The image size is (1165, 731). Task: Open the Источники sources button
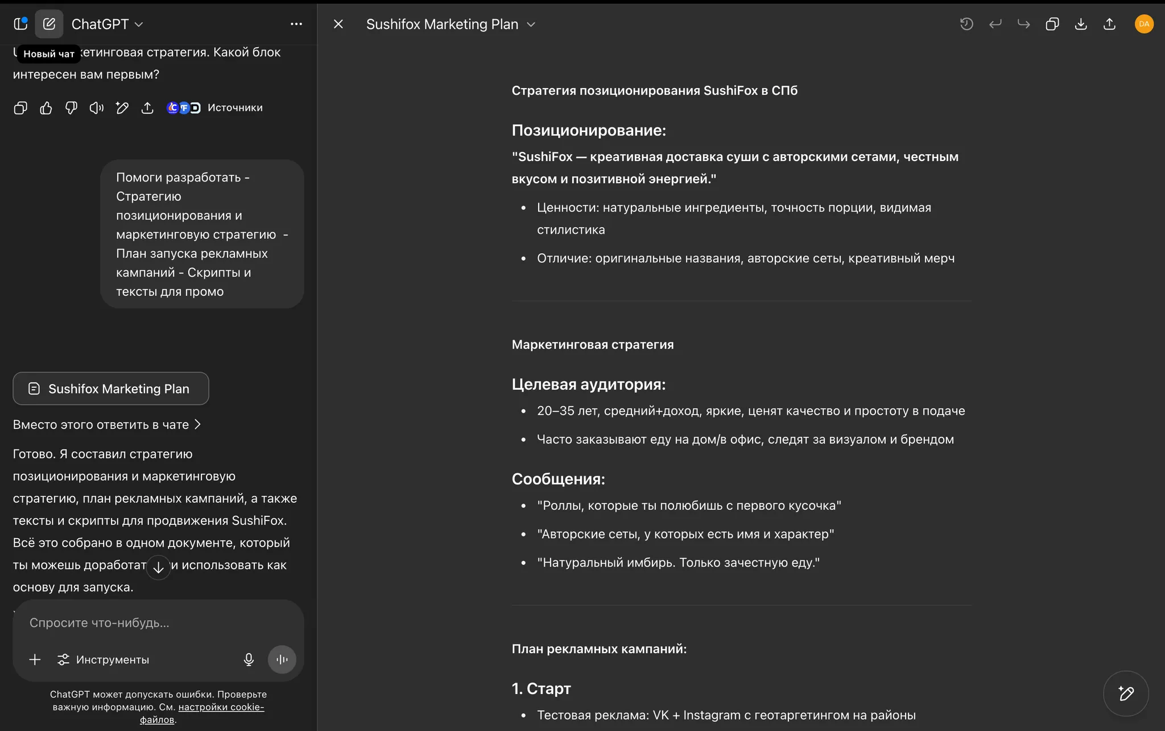coord(215,108)
